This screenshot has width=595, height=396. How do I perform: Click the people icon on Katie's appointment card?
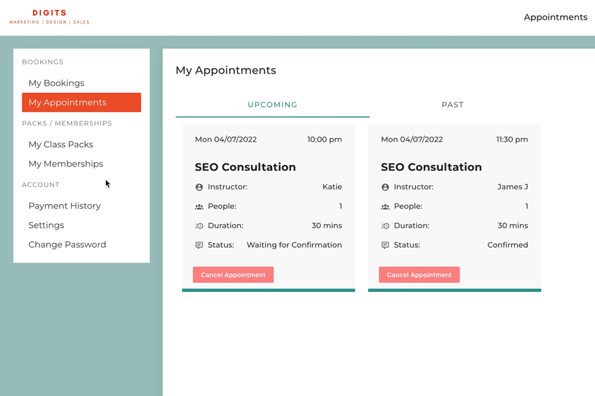[199, 207]
